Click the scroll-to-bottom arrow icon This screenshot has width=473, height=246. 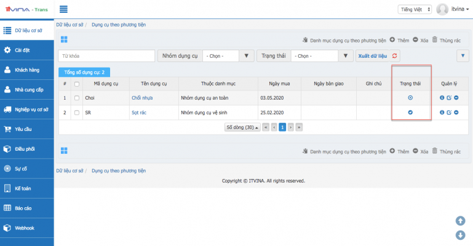click(x=459, y=235)
